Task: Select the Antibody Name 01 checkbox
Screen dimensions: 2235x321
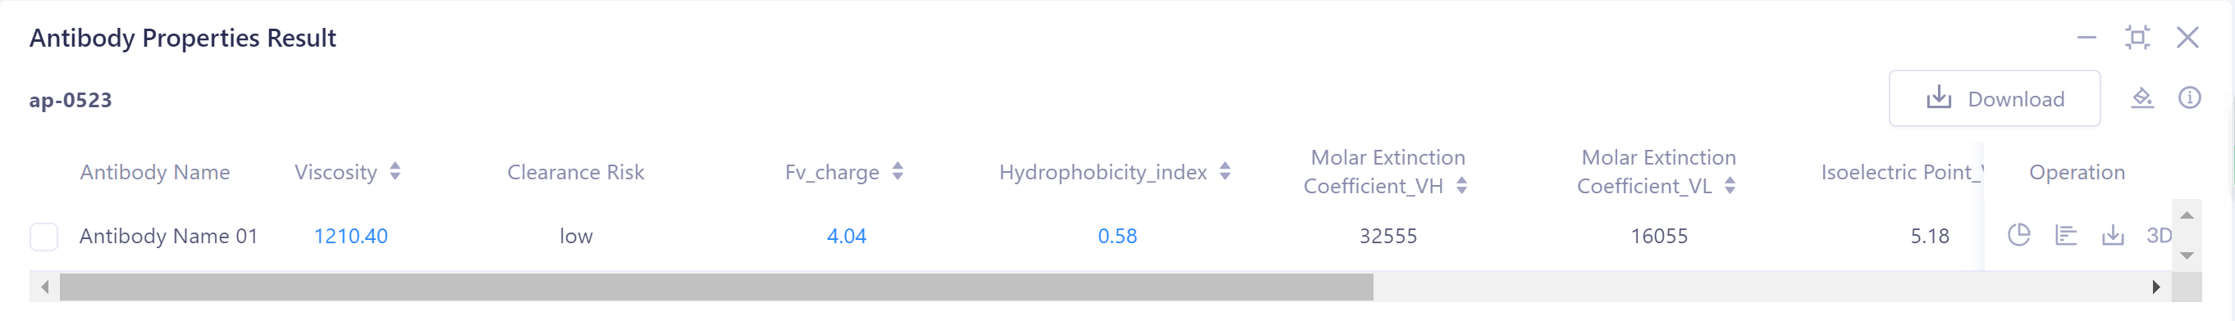Action: tap(44, 236)
